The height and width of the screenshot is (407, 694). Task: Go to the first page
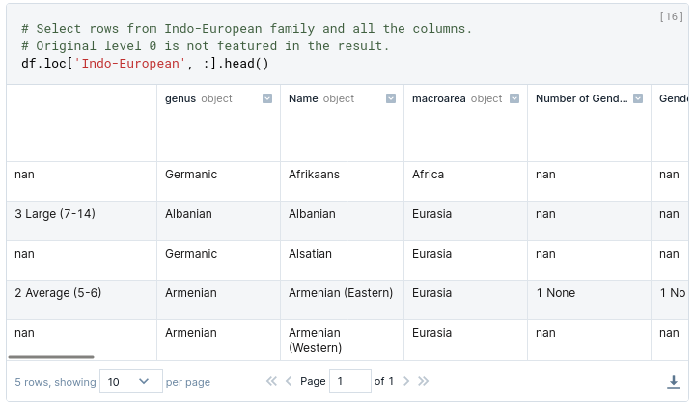[x=272, y=381]
